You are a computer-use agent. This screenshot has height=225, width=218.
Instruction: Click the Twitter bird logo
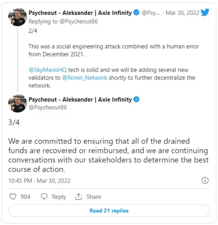(205, 12)
